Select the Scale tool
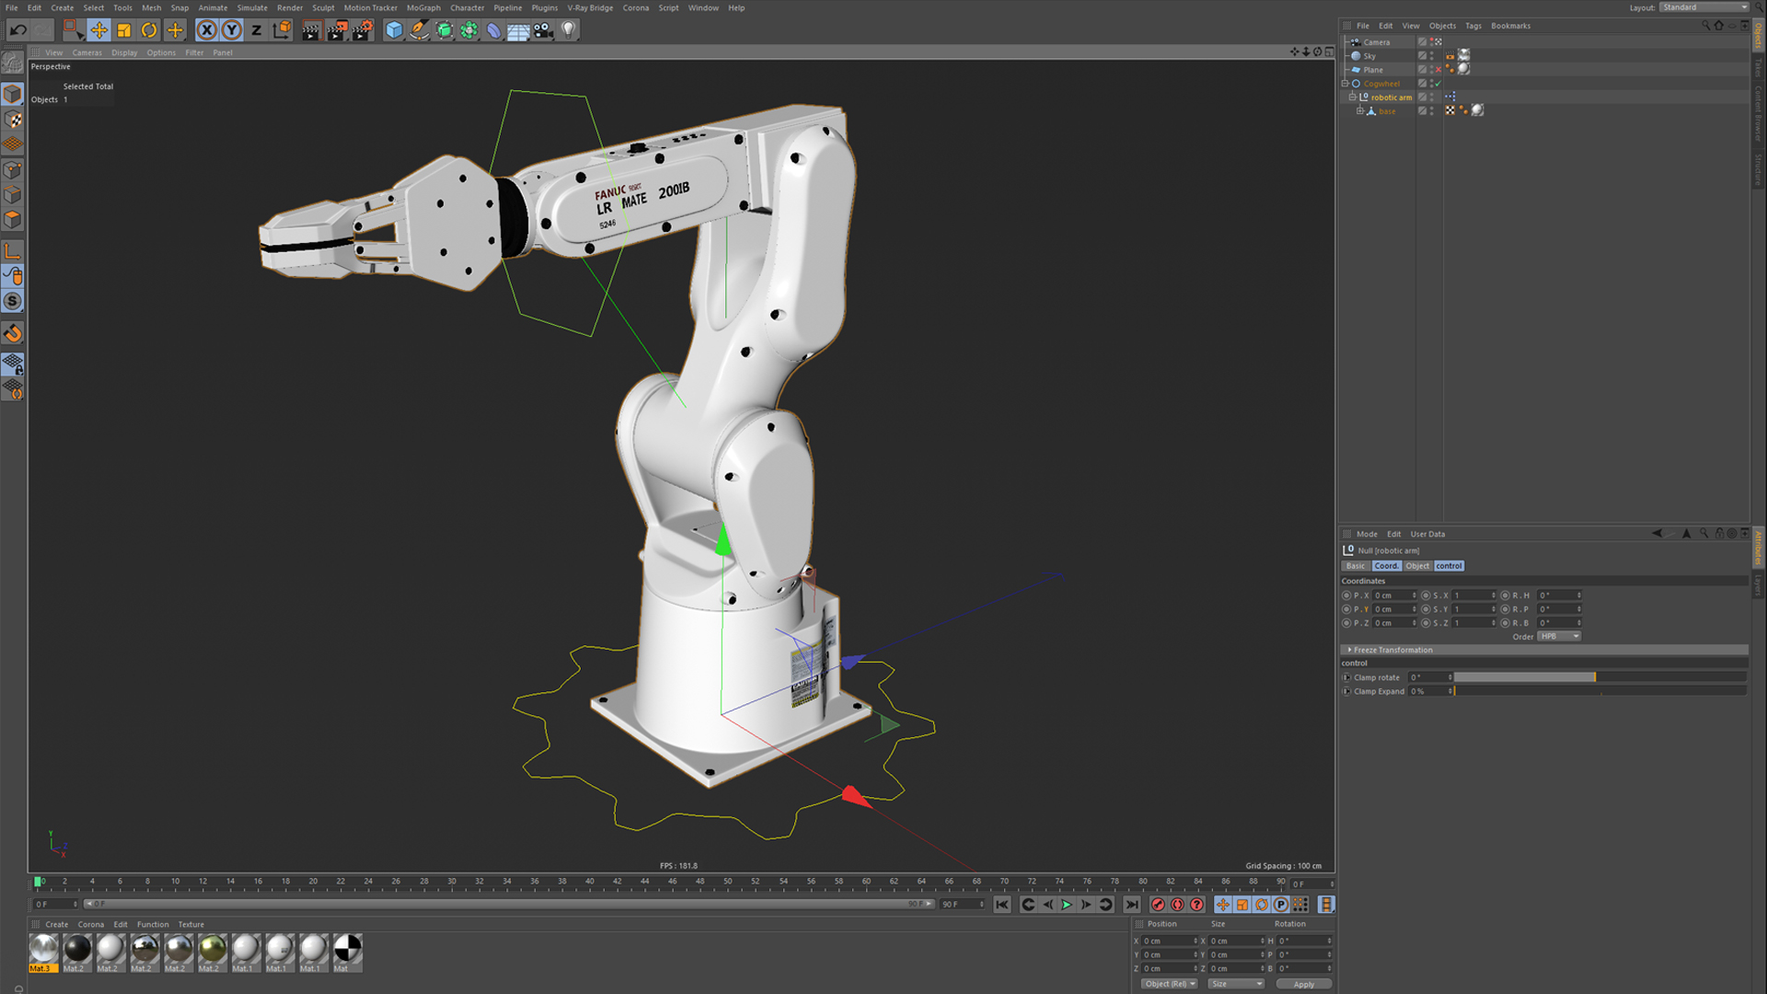This screenshot has height=994, width=1767. 123,29
